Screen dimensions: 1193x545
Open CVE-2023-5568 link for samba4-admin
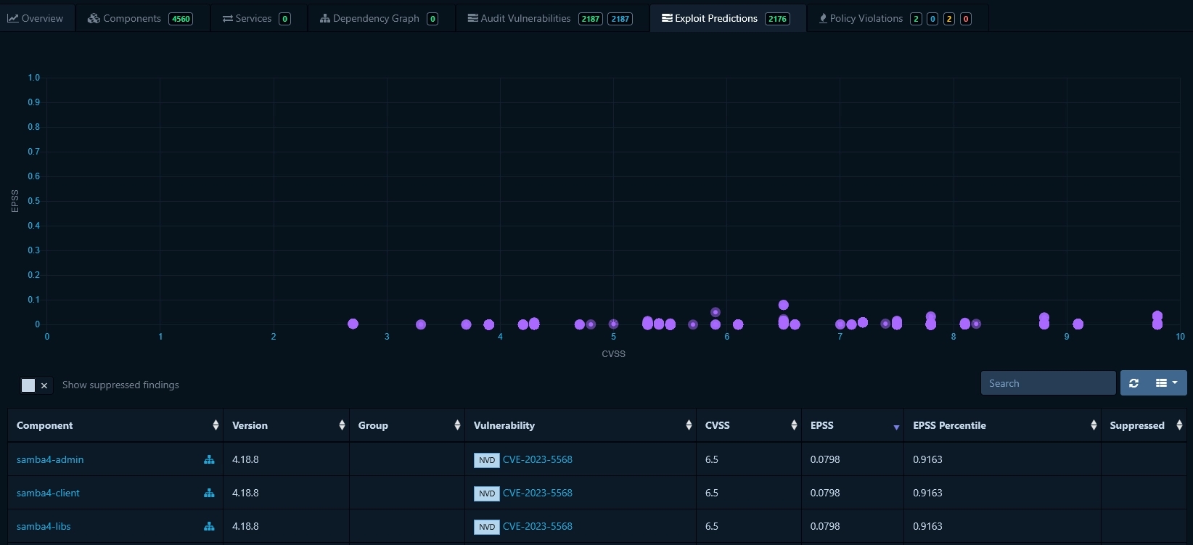point(537,459)
